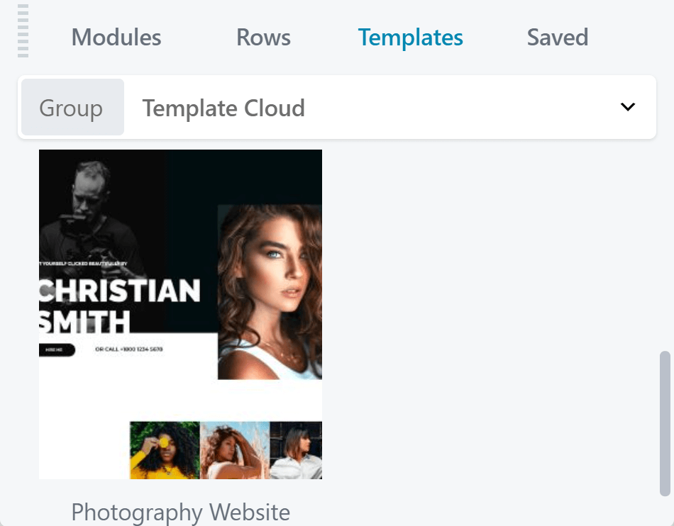Select the Photography Website template thumbnail
Viewport: 674px width, 526px height.
click(x=180, y=313)
